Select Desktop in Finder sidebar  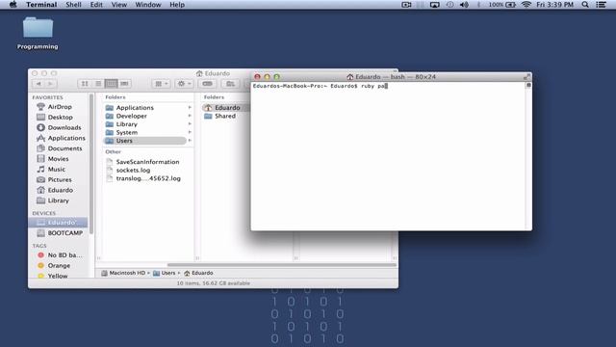coord(59,118)
